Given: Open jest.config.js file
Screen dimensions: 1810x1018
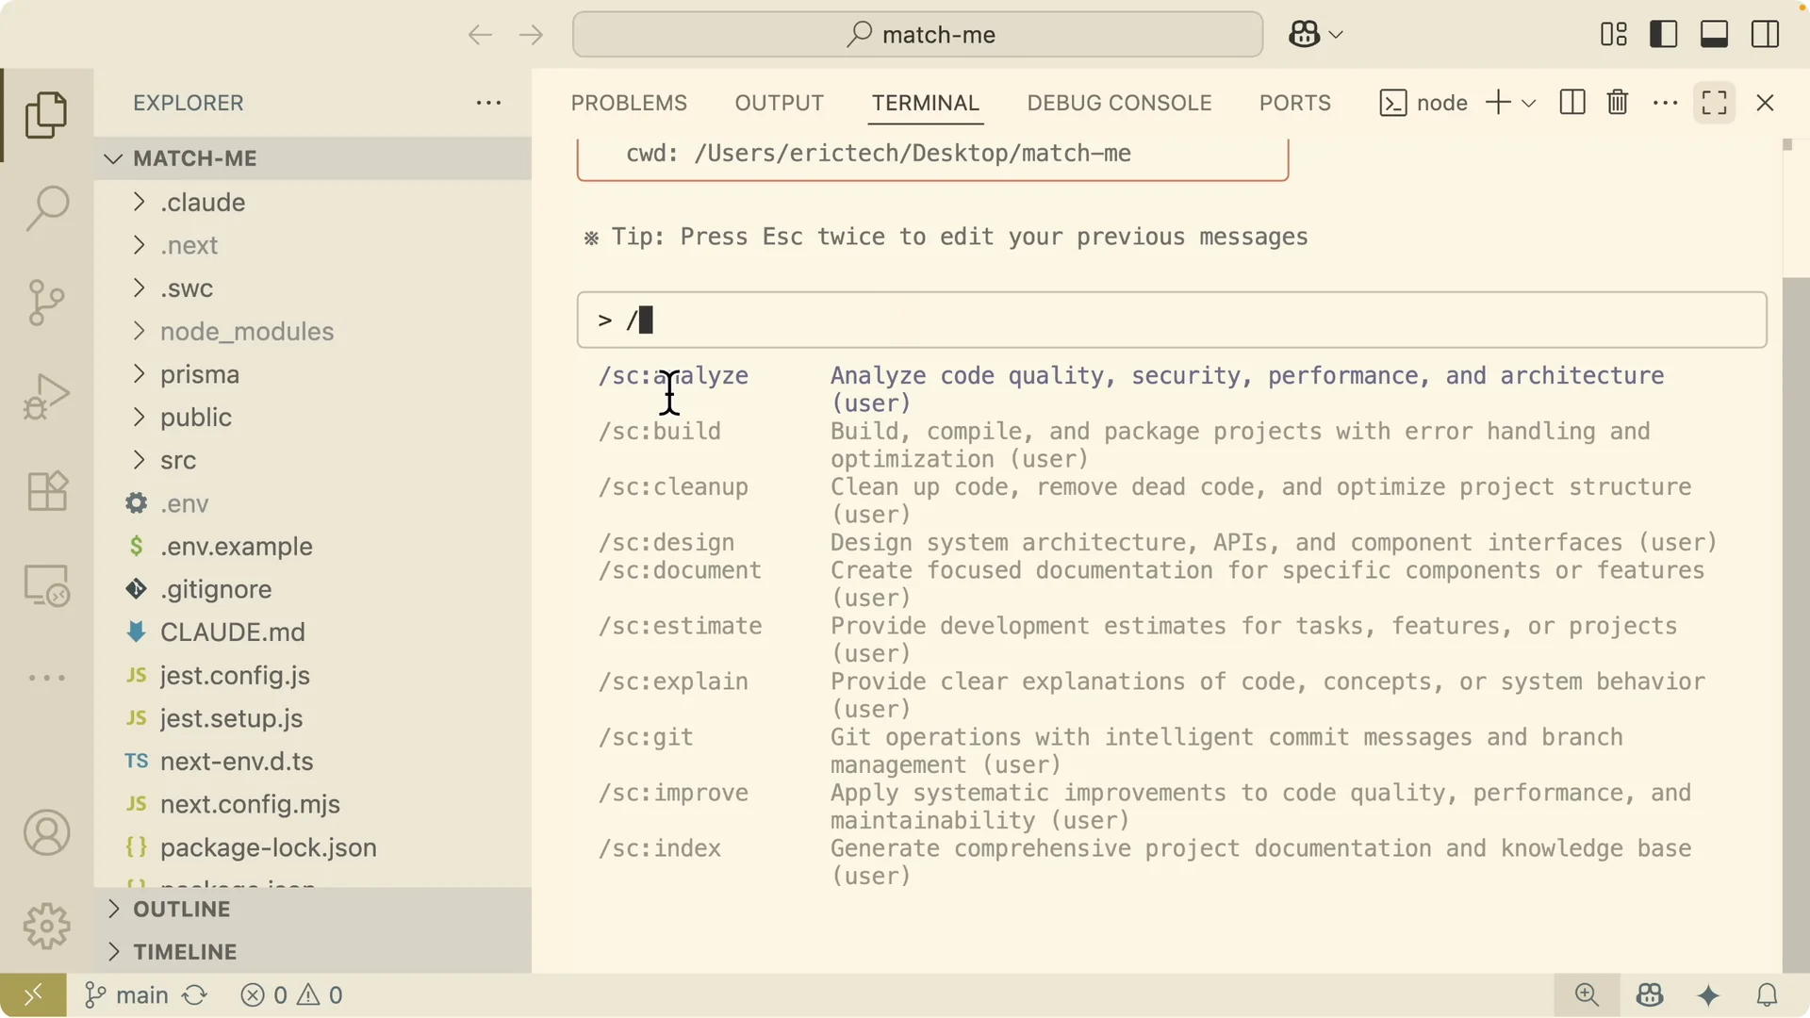Looking at the screenshot, I should pyautogui.click(x=313, y=676).
